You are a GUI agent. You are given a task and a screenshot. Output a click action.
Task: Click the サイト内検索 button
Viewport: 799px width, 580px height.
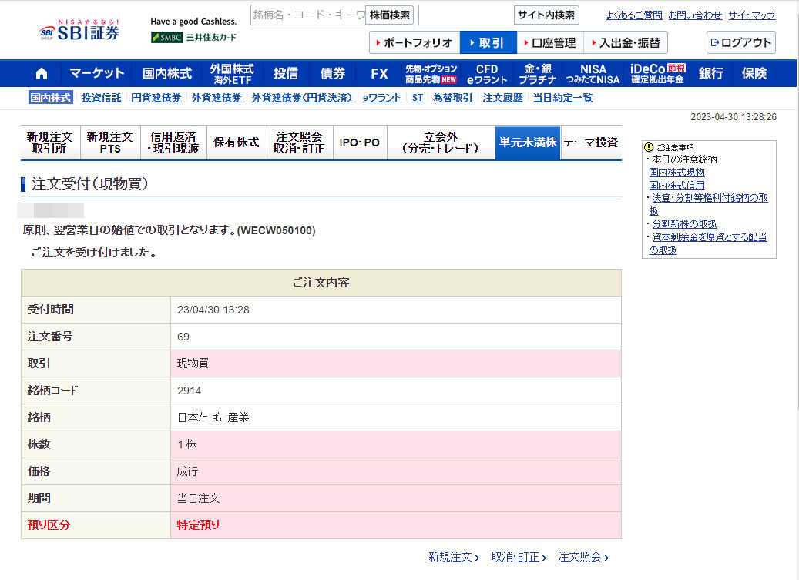546,15
